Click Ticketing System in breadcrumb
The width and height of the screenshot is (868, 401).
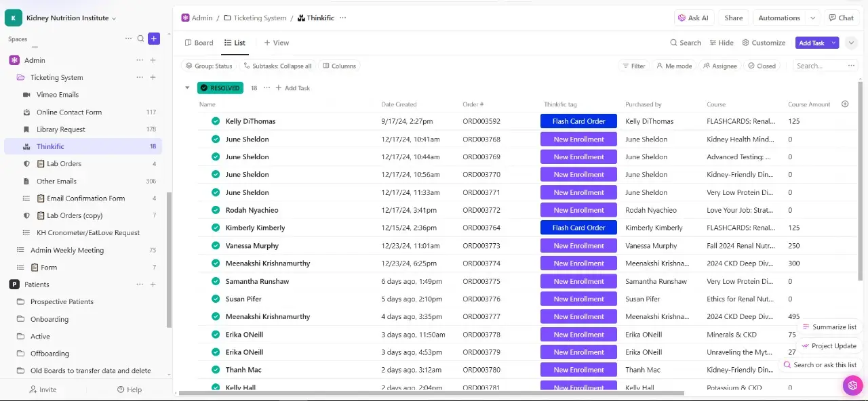coord(256,18)
